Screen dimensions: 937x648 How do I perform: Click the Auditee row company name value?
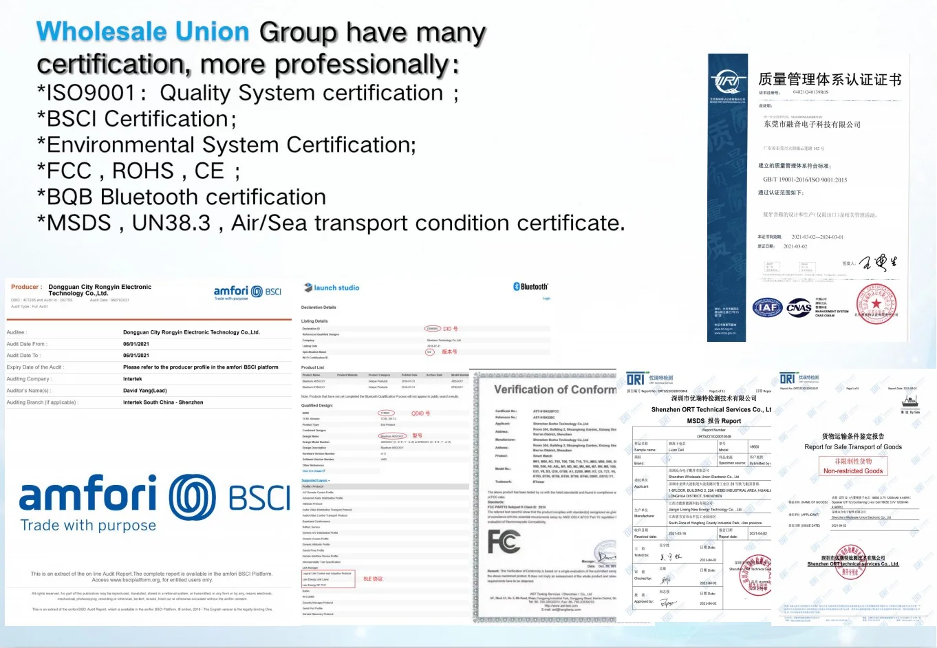(x=191, y=332)
